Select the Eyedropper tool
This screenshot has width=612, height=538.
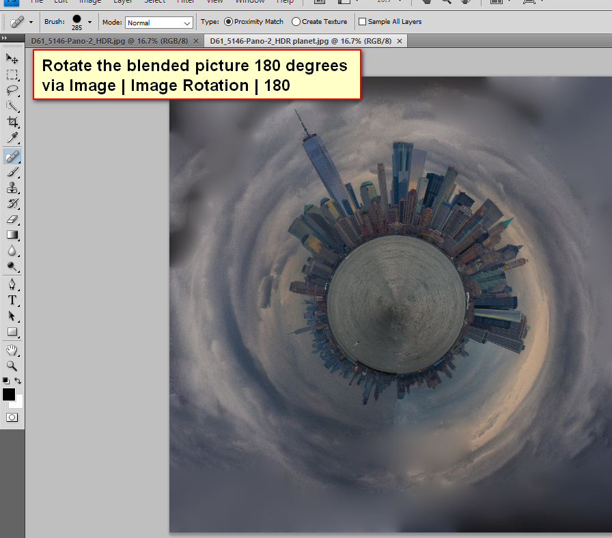point(12,137)
